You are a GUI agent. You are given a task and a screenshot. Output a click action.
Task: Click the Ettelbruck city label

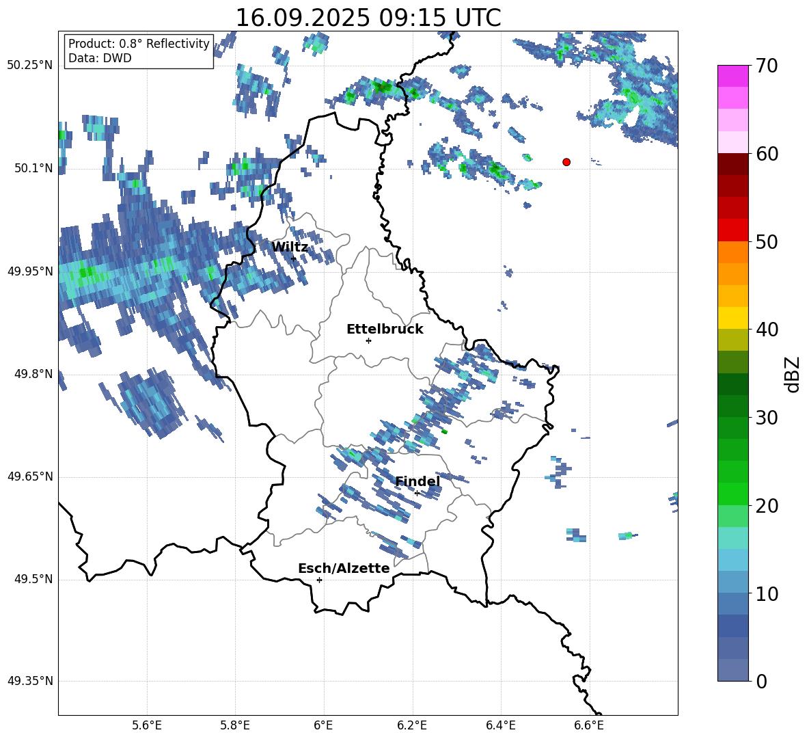coord(385,330)
